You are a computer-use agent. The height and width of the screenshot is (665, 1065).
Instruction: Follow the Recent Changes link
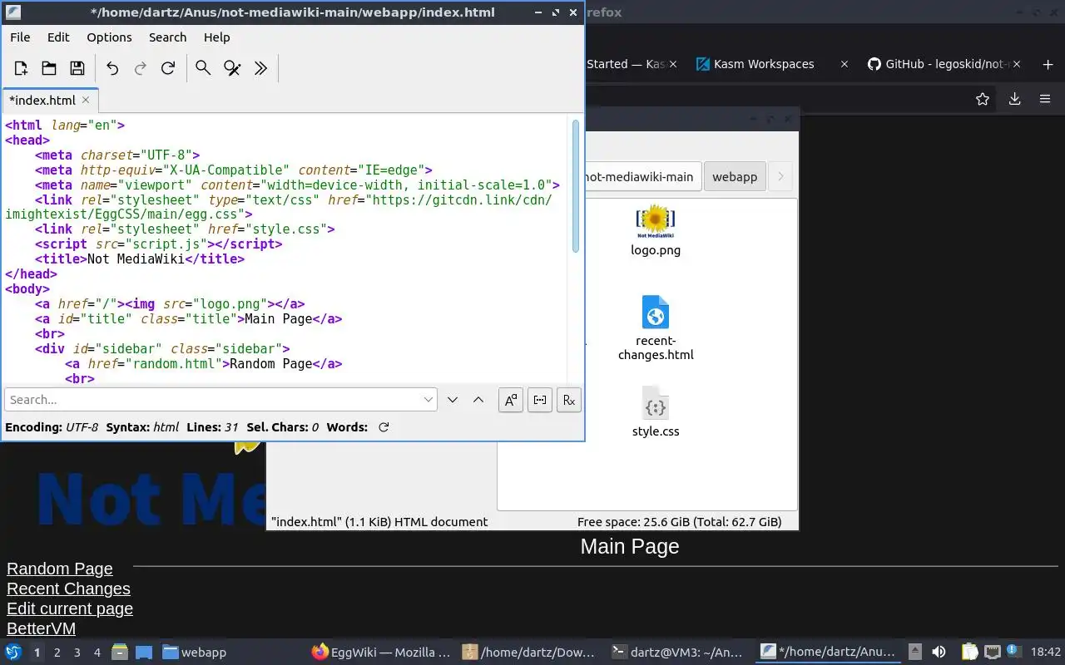click(x=68, y=589)
